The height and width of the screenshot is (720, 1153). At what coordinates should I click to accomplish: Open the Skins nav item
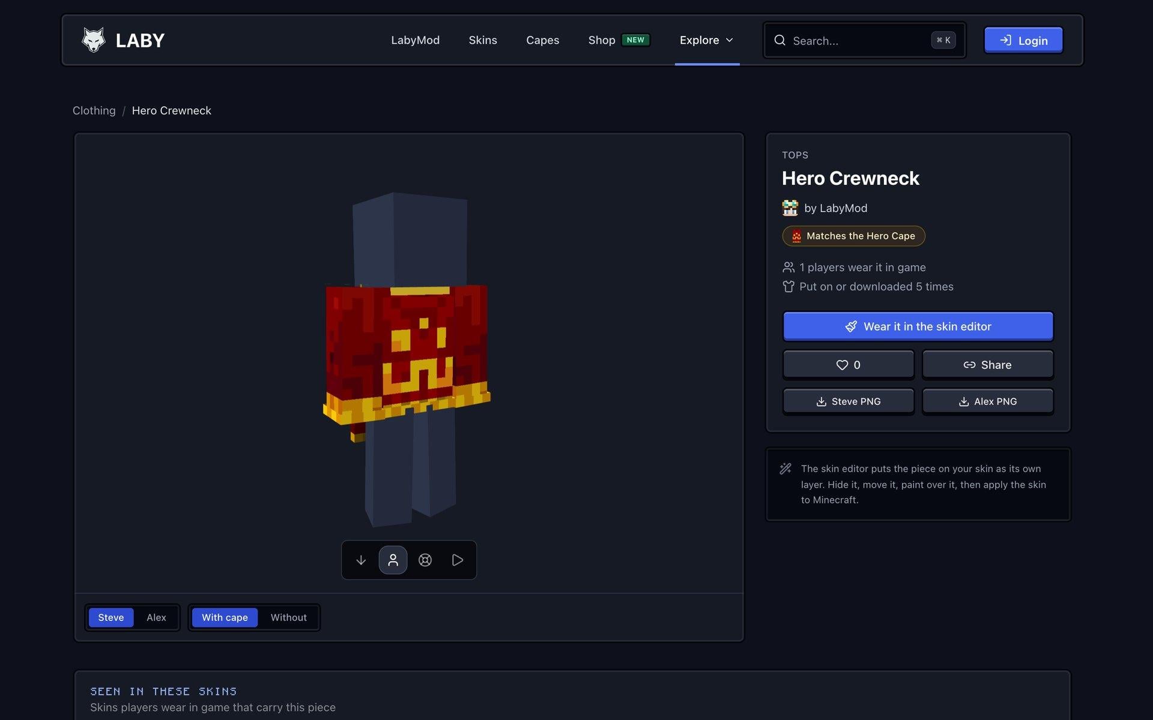[x=483, y=40]
